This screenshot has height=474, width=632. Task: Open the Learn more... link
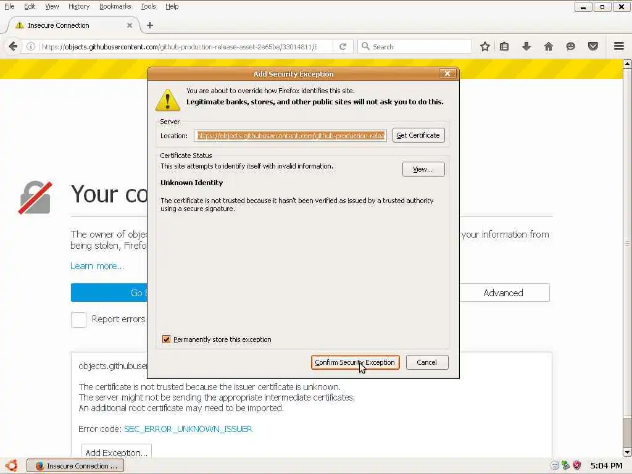click(x=97, y=265)
